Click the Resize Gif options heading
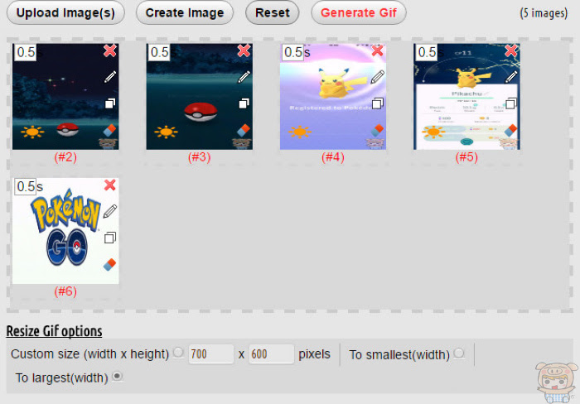This screenshot has height=404, width=580. click(x=54, y=331)
